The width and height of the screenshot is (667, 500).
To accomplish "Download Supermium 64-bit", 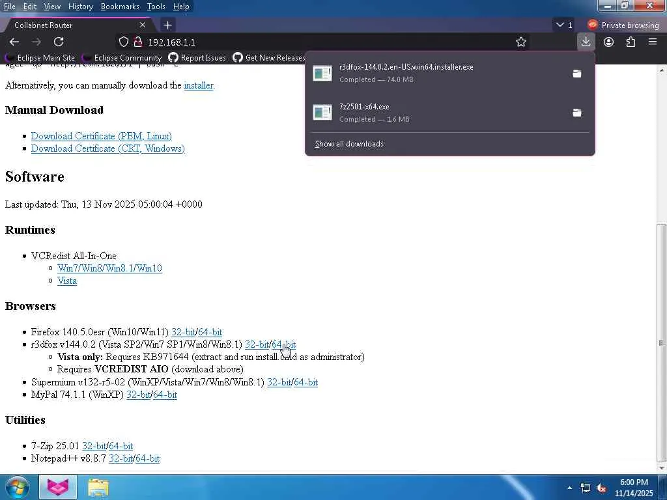I will [306, 382].
